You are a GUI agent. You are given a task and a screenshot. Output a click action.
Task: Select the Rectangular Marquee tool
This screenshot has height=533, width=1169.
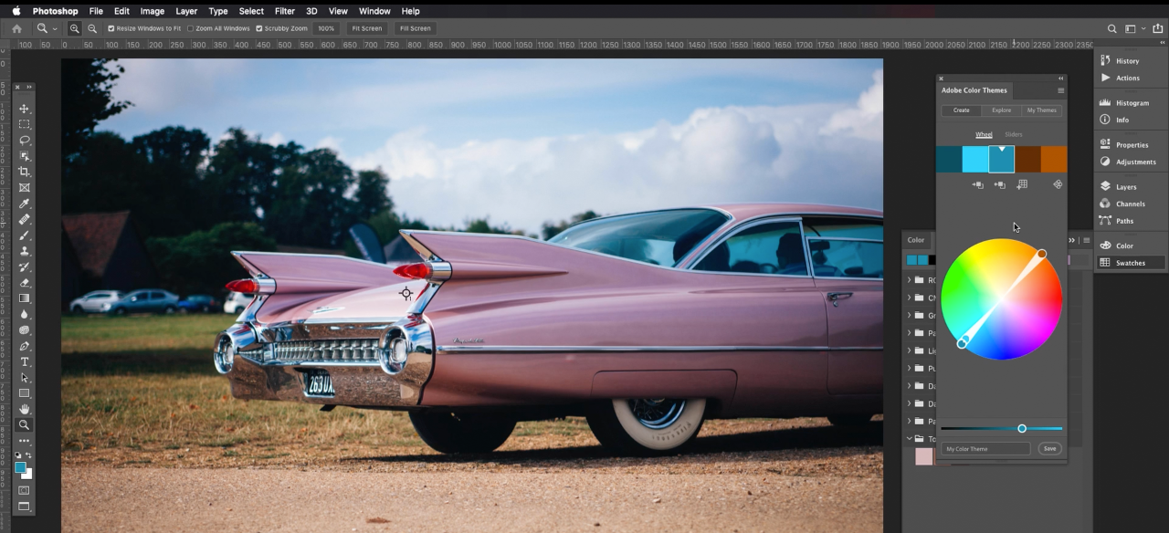point(25,124)
